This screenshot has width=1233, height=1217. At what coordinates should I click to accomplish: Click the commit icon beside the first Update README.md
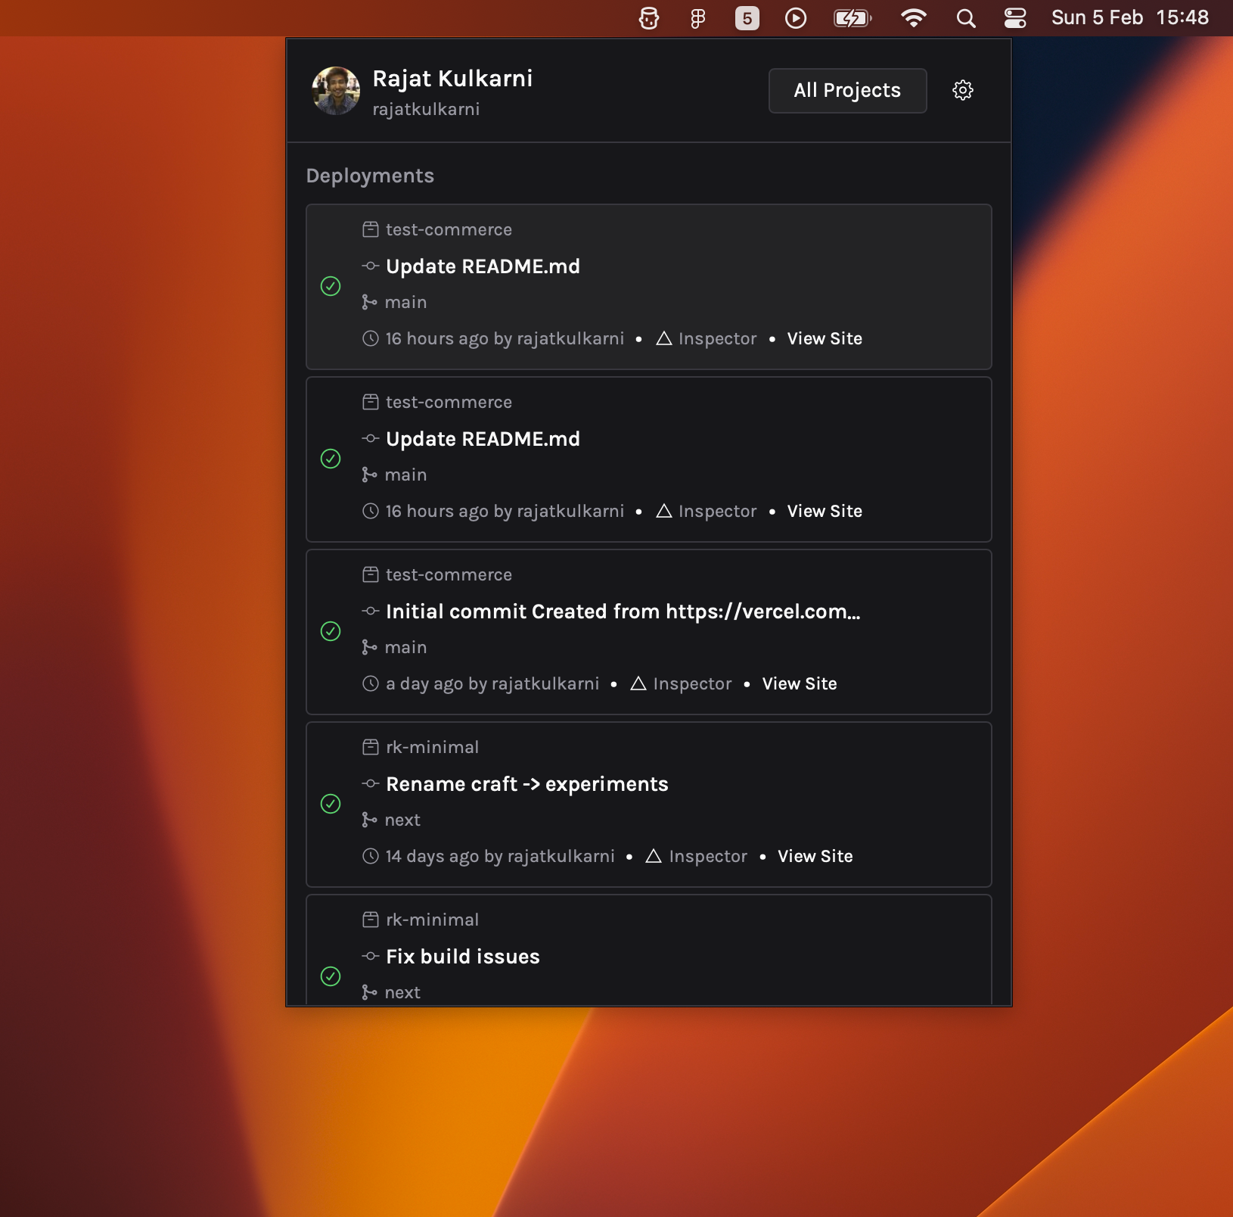(370, 266)
